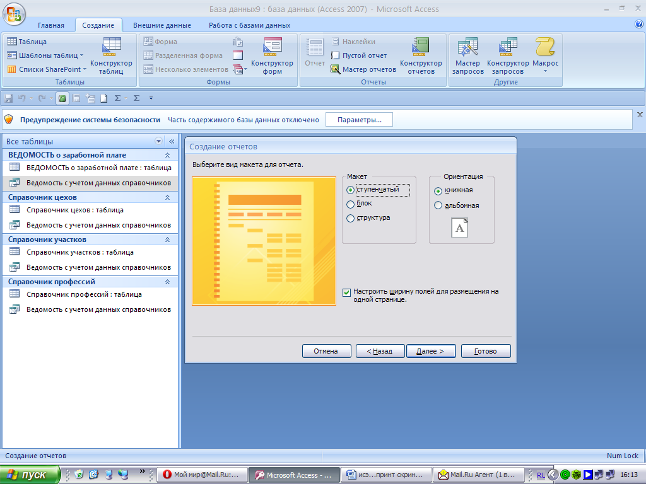The width and height of the screenshot is (646, 484).
Task: Click the second Sigma icon without arrow
Action: 137,98
